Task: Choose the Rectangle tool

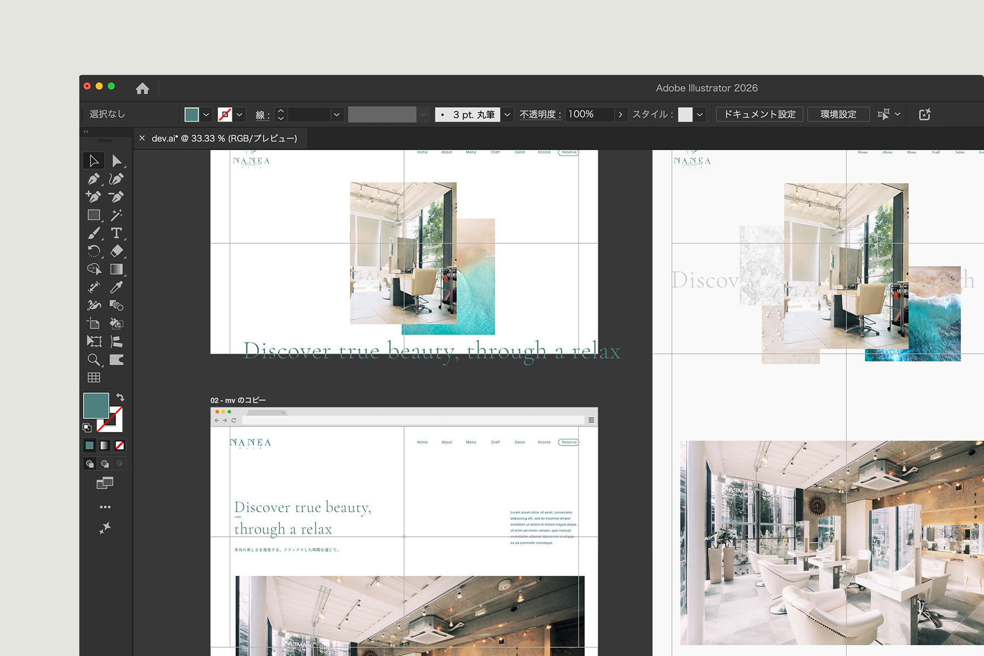Action: [x=93, y=215]
